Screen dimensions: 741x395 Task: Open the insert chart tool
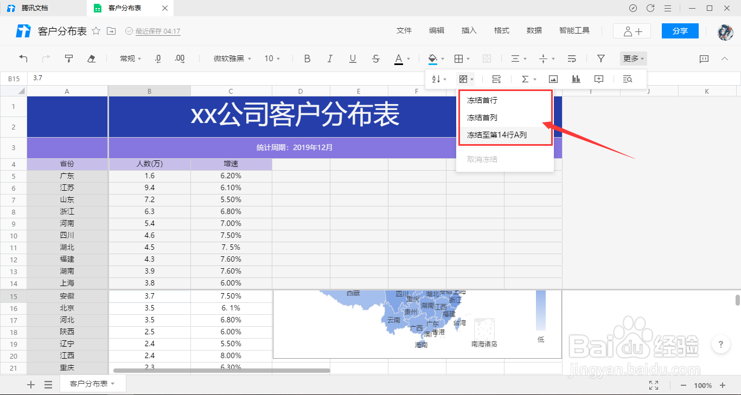click(x=576, y=79)
